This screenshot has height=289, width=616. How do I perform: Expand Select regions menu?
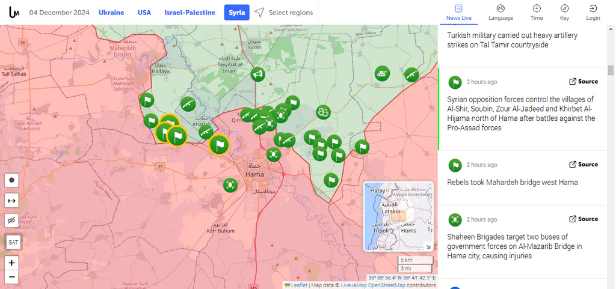click(284, 13)
